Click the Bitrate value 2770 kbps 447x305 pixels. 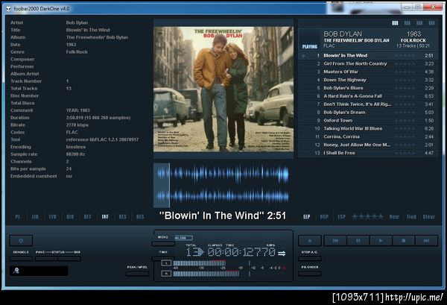(77, 125)
